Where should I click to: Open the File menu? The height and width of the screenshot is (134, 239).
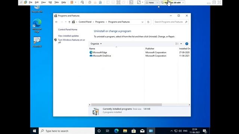(31, 2)
